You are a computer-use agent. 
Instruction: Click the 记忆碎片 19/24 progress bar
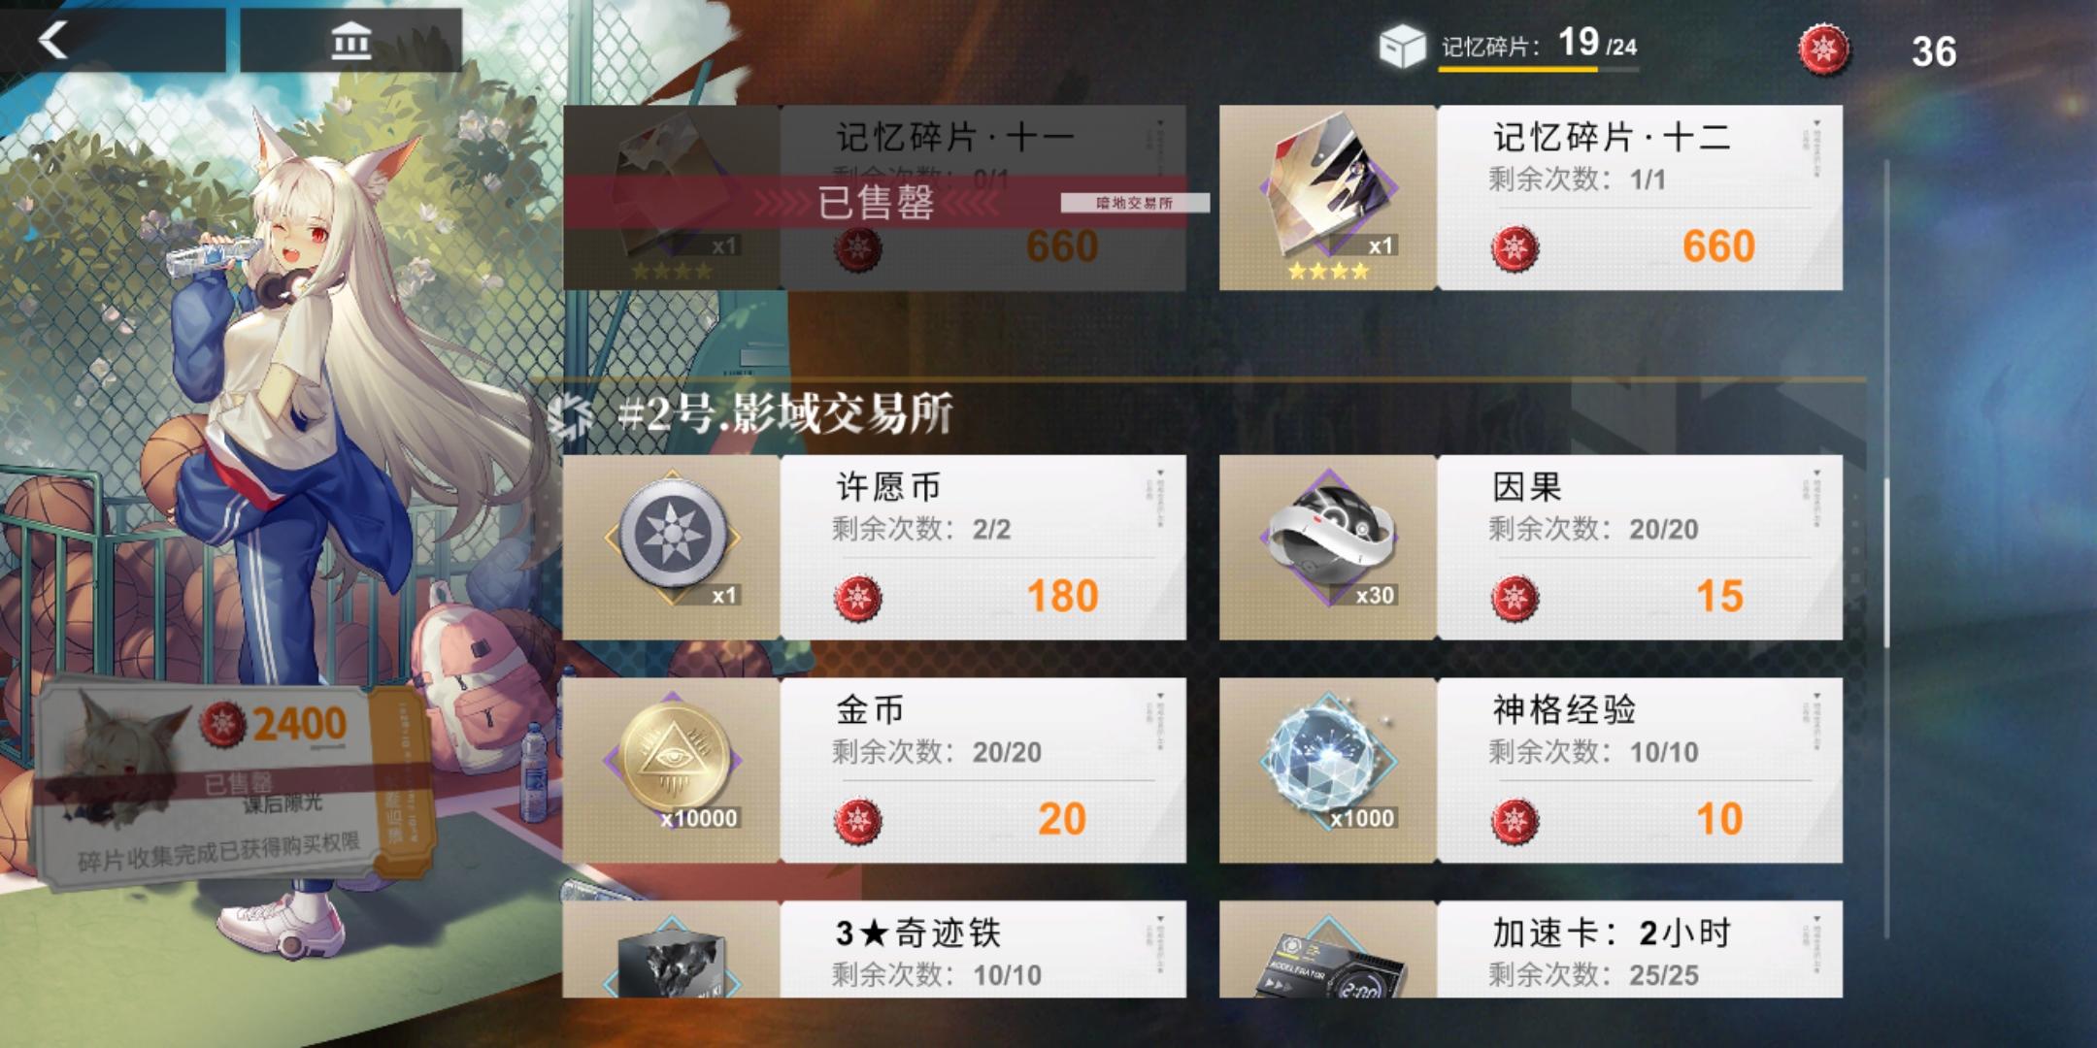[x=1539, y=70]
